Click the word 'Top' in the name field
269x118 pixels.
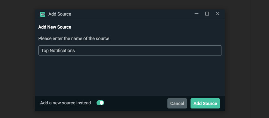point(45,51)
